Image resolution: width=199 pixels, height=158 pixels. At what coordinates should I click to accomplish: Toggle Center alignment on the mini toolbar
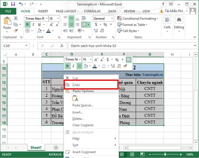pos(79,66)
